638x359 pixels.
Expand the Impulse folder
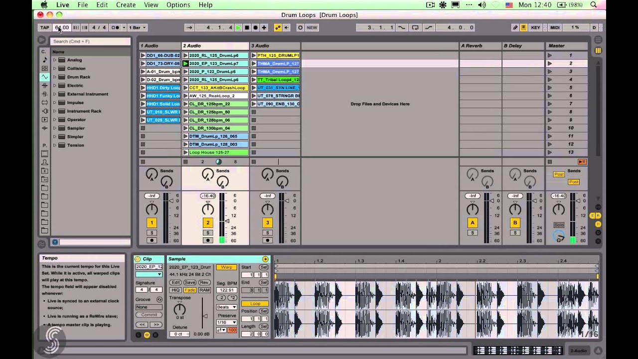54,102
